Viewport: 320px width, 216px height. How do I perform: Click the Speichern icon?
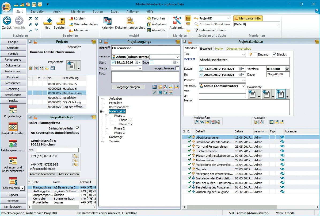point(61,21)
